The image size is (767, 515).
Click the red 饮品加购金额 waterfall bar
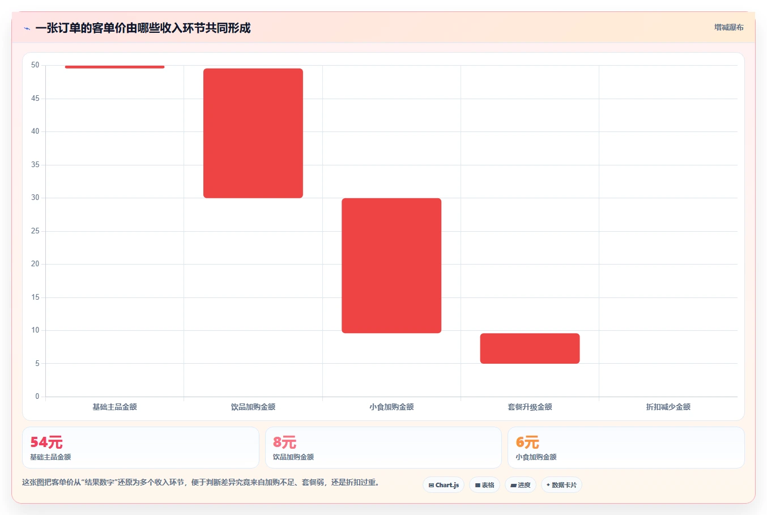[x=253, y=133]
